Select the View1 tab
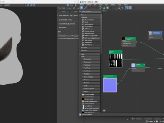This screenshot has height=123, width=164. point(105,11)
